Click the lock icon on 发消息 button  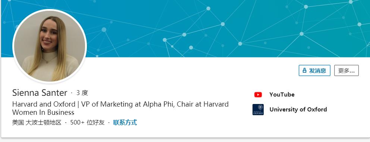(x=304, y=70)
